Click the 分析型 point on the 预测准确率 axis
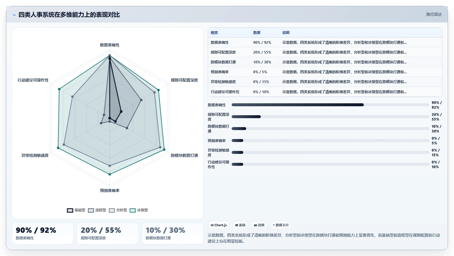Image resolution: width=454 pixels, height=256 pixels. [x=110, y=166]
